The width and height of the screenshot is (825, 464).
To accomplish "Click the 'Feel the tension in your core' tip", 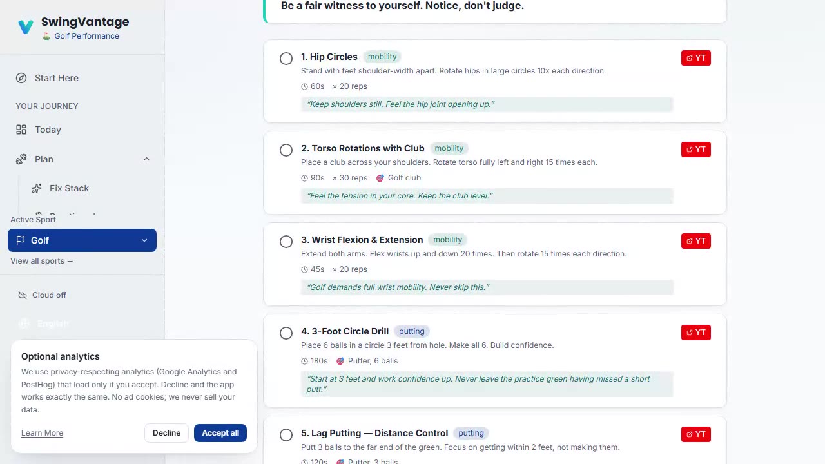I will click(x=487, y=196).
